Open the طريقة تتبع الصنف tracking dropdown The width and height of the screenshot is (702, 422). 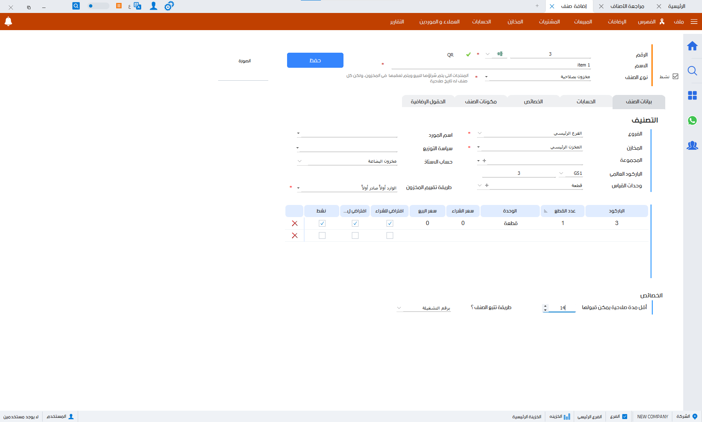tap(399, 308)
